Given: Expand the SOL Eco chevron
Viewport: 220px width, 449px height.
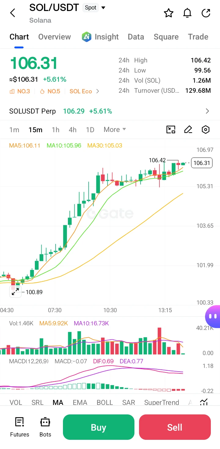Looking at the screenshot, I should pos(97,91).
